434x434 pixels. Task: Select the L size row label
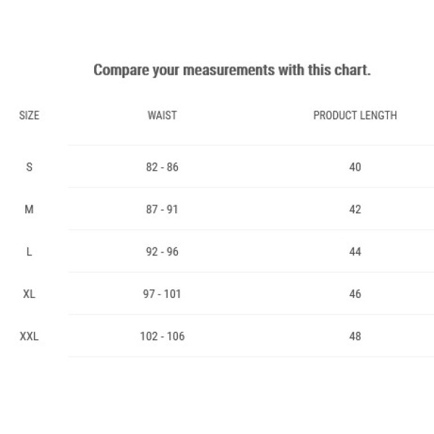(29, 252)
